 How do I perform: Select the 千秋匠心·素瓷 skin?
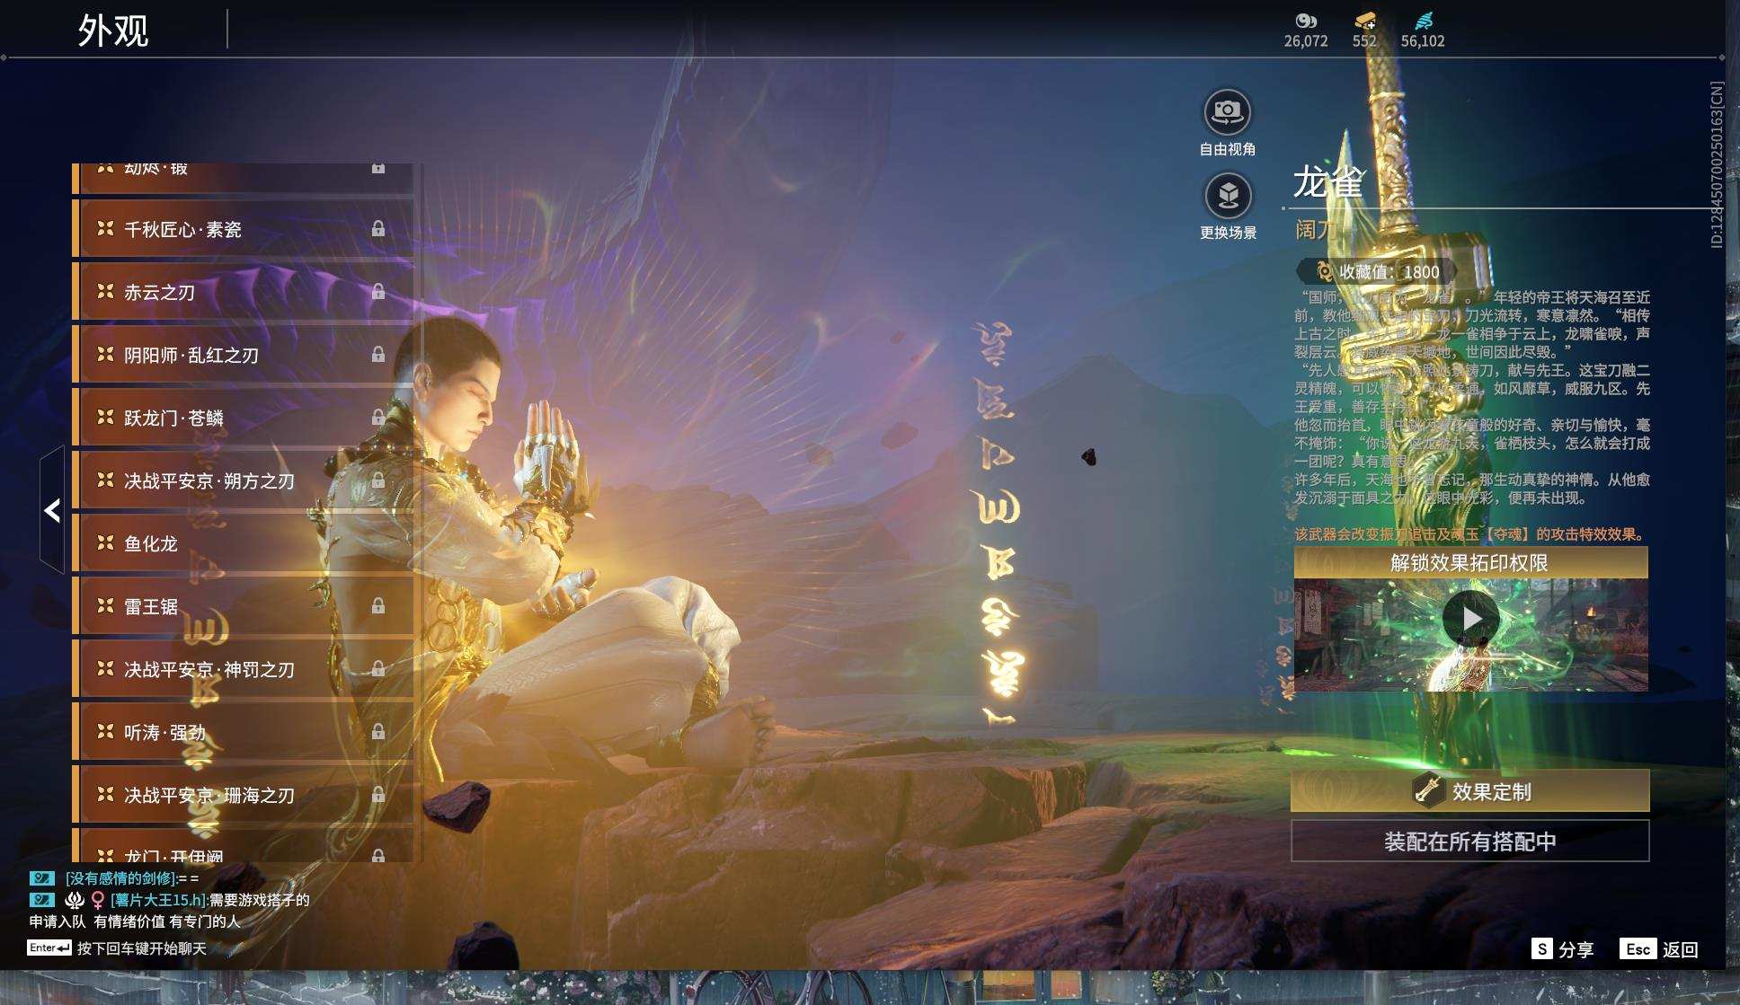243,229
